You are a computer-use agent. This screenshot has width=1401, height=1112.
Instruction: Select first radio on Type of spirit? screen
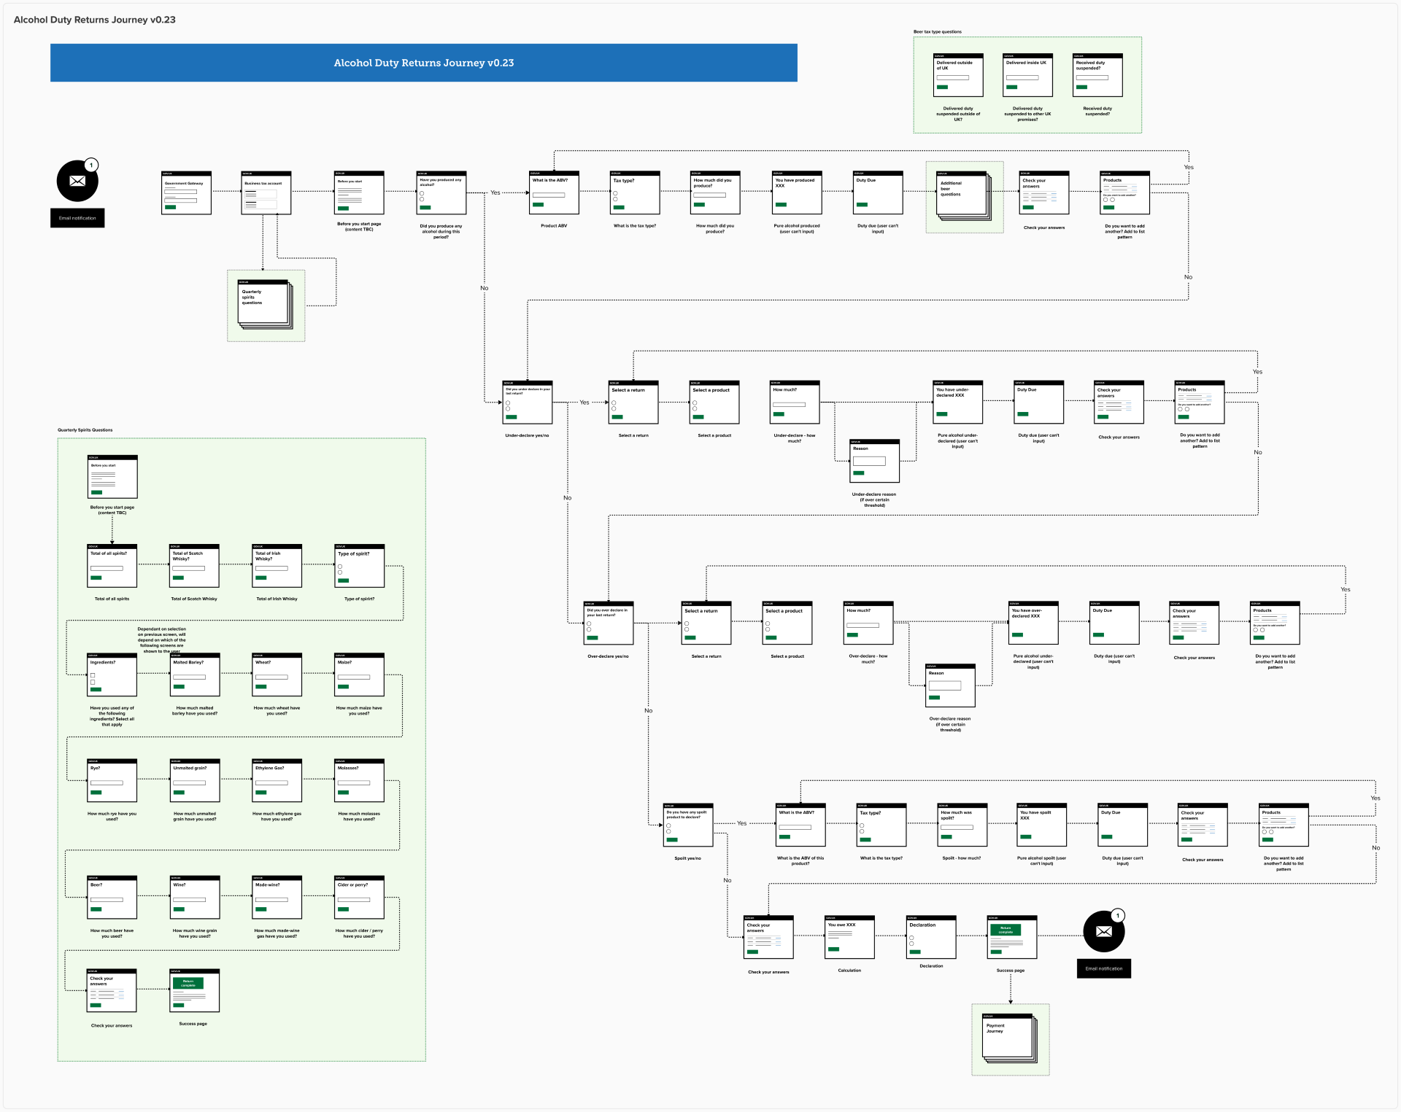pyautogui.click(x=340, y=567)
